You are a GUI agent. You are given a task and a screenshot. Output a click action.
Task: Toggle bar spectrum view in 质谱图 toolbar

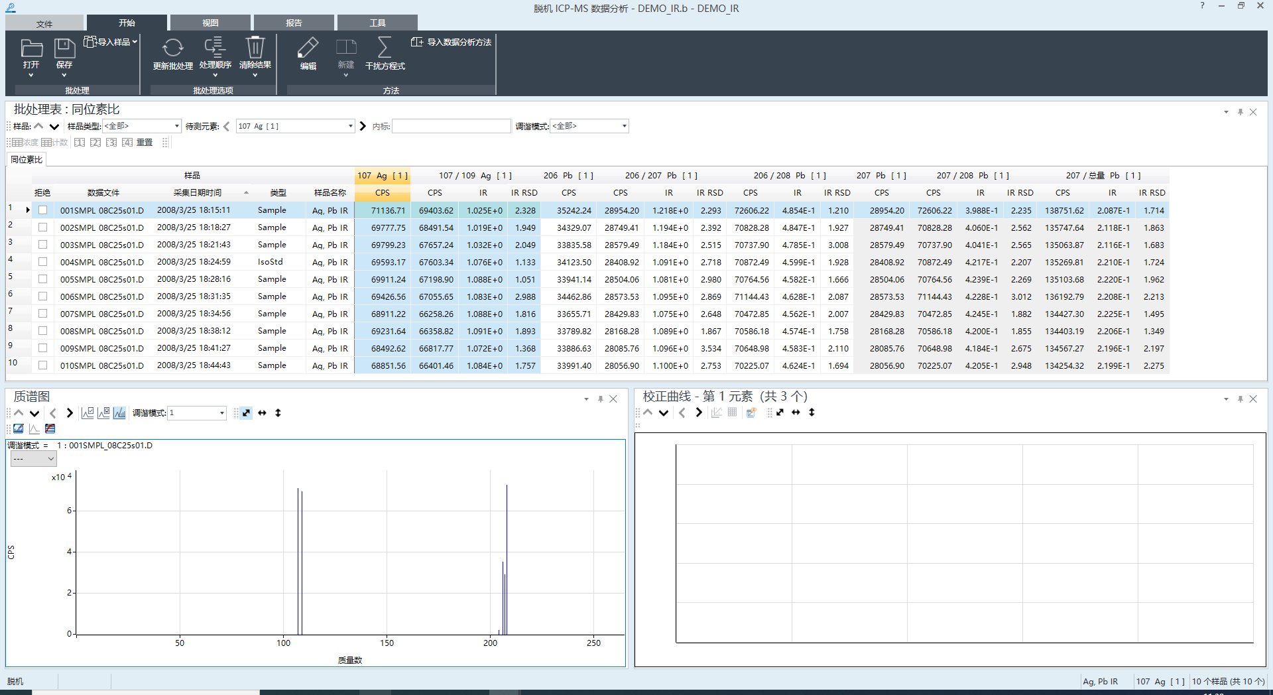[119, 413]
